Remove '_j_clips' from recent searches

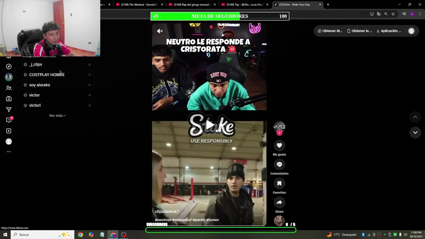89,65
